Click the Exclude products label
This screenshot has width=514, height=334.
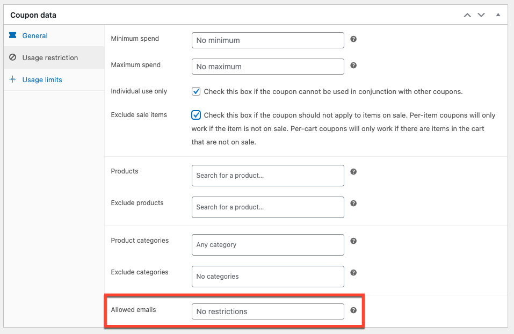[x=137, y=203]
